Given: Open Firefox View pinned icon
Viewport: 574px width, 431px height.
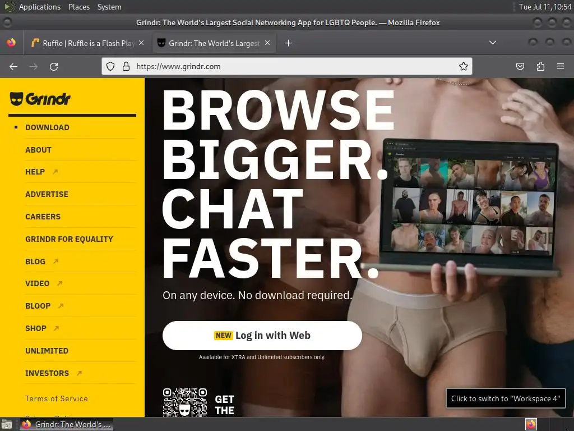Looking at the screenshot, I should 11,43.
